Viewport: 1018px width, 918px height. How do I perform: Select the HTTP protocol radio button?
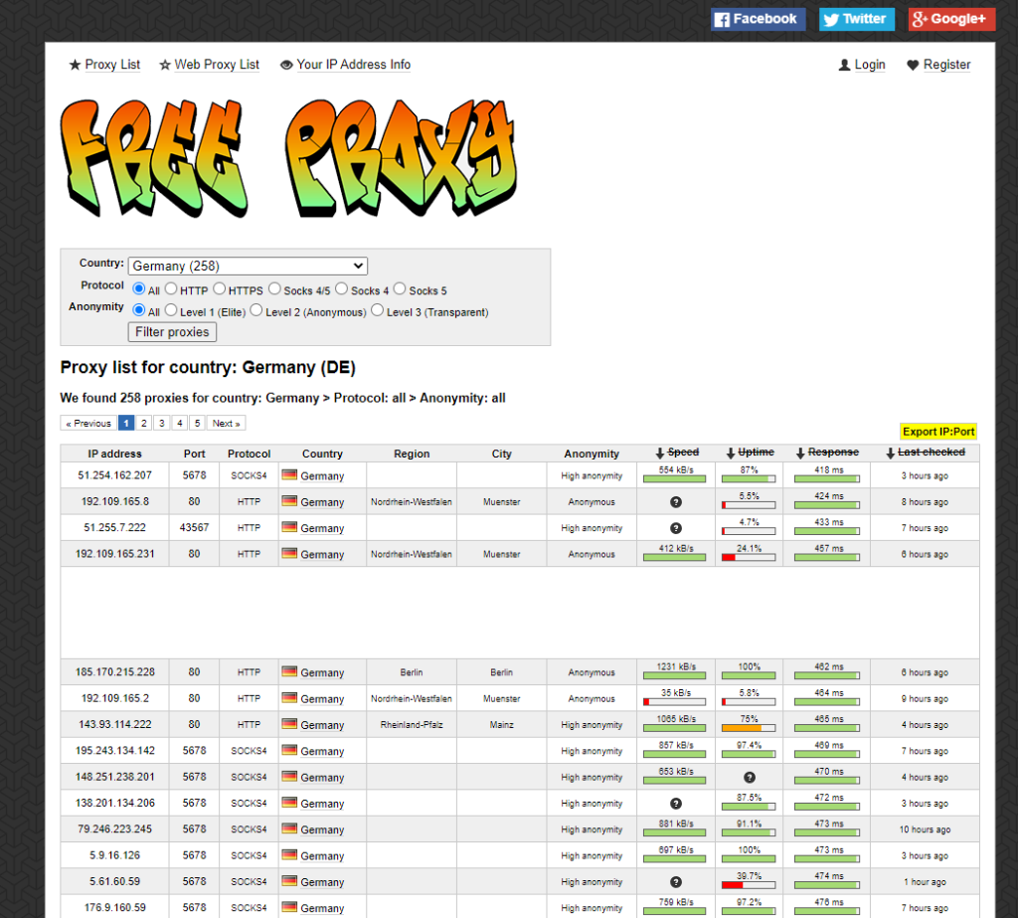pos(171,288)
